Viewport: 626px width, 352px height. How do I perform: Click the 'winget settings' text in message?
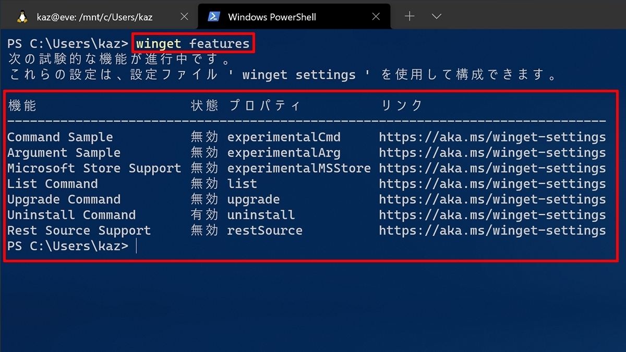click(299, 75)
